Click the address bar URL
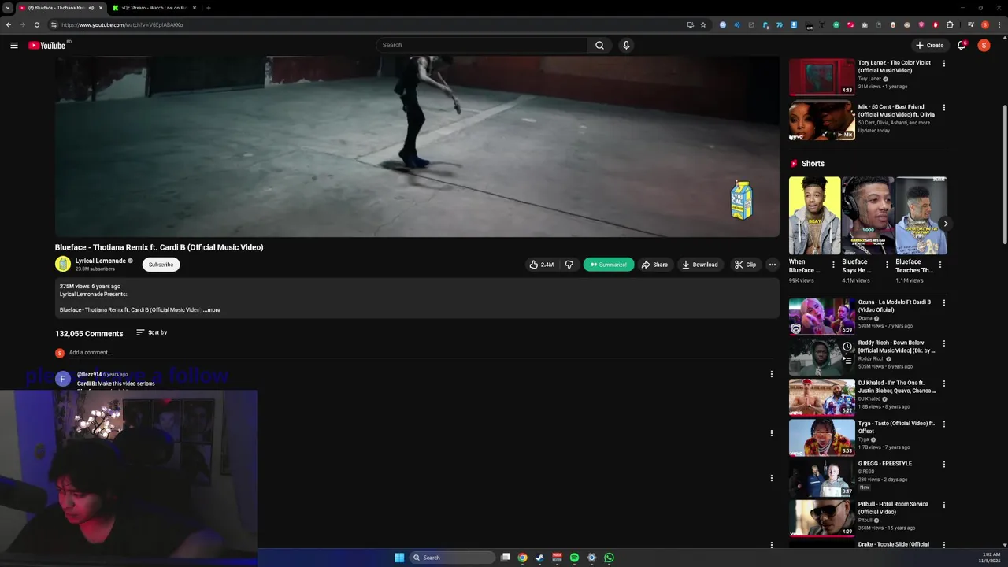Viewport: 1008px width, 567px height. [x=122, y=24]
